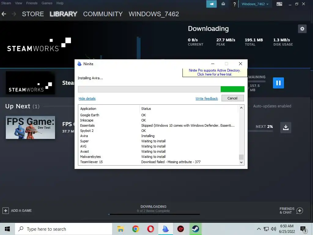Open the Steamworks download thumbnail
Screen dimensions: 313x235
tap(30, 83)
